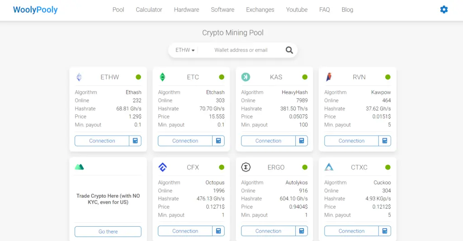Click the RVN green status dot
This screenshot has height=241, width=463.
[x=387, y=77]
